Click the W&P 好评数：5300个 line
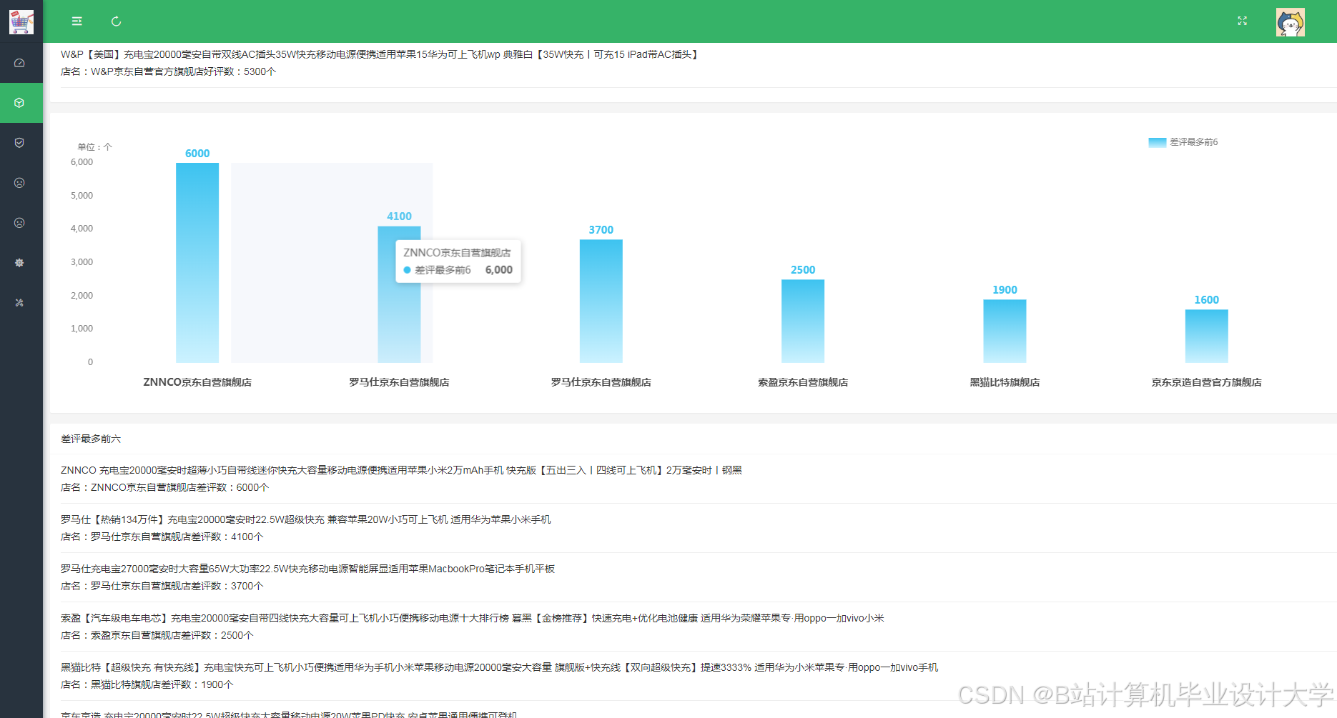 [168, 71]
